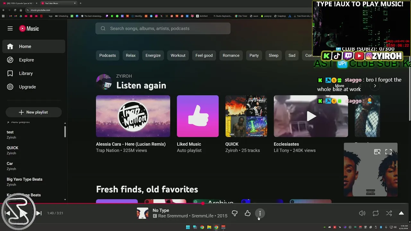
Task: Open Task View from the taskbar
Action: pos(195,227)
